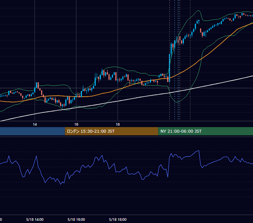
Task: Click the '5/18 18:00' bottom axis label
Action: click(x=118, y=219)
